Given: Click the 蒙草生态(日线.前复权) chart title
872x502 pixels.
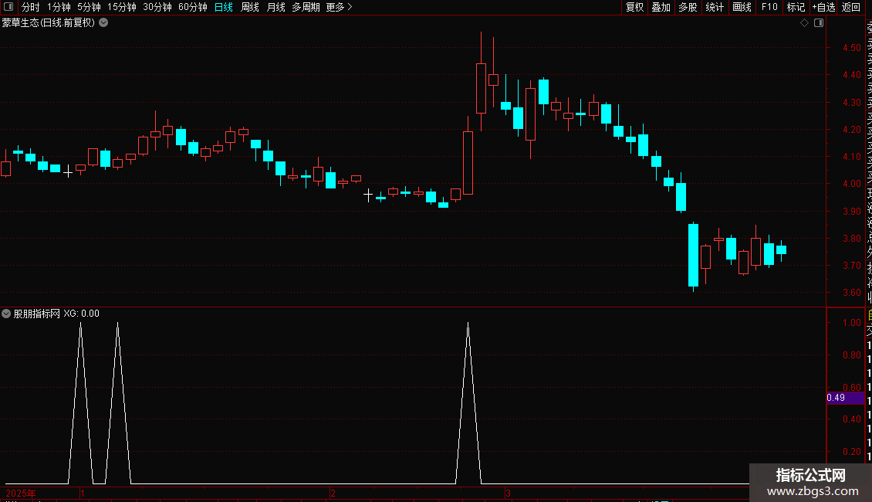Looking at the screenshot, I should (49, 23).
